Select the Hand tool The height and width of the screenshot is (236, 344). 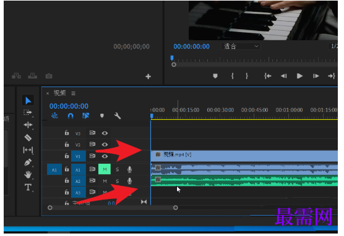point(28,175)
